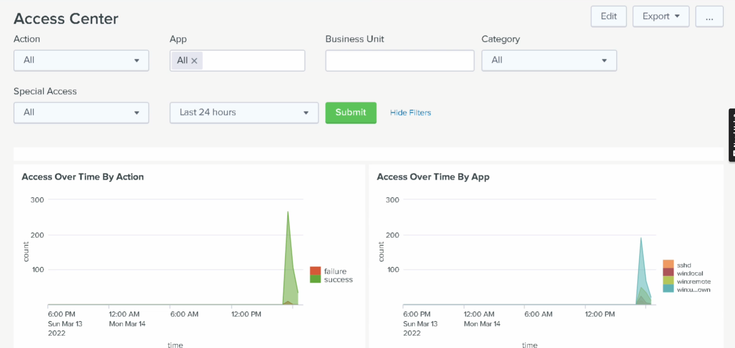Image resolution: width=735 pixels, height=348 pixels.
Task: Click the win:local legend label
Action: pos(690,273)
